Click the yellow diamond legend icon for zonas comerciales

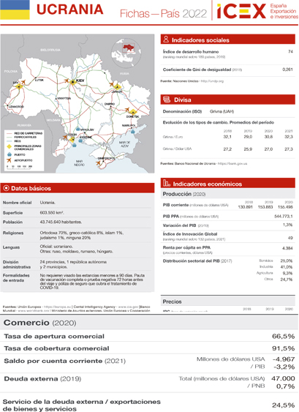pos(10,146)
